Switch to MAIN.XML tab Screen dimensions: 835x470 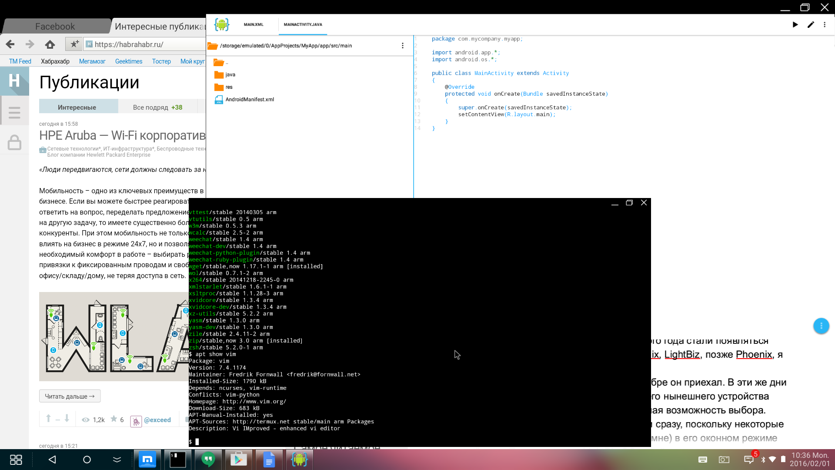[x=254, y=25]
